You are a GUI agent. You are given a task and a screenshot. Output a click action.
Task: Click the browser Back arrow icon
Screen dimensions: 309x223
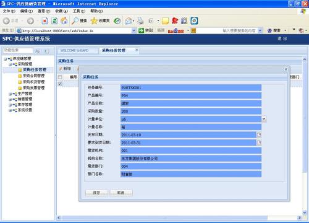point(6,20)
